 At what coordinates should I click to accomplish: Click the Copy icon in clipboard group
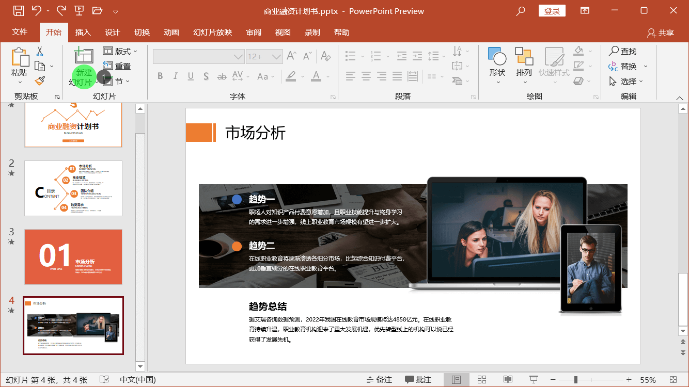[x=40, y=66]
